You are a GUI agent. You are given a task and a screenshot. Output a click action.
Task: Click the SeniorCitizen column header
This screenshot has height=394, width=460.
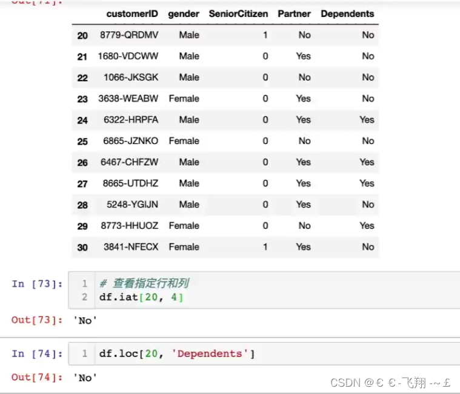pos(238,14)
